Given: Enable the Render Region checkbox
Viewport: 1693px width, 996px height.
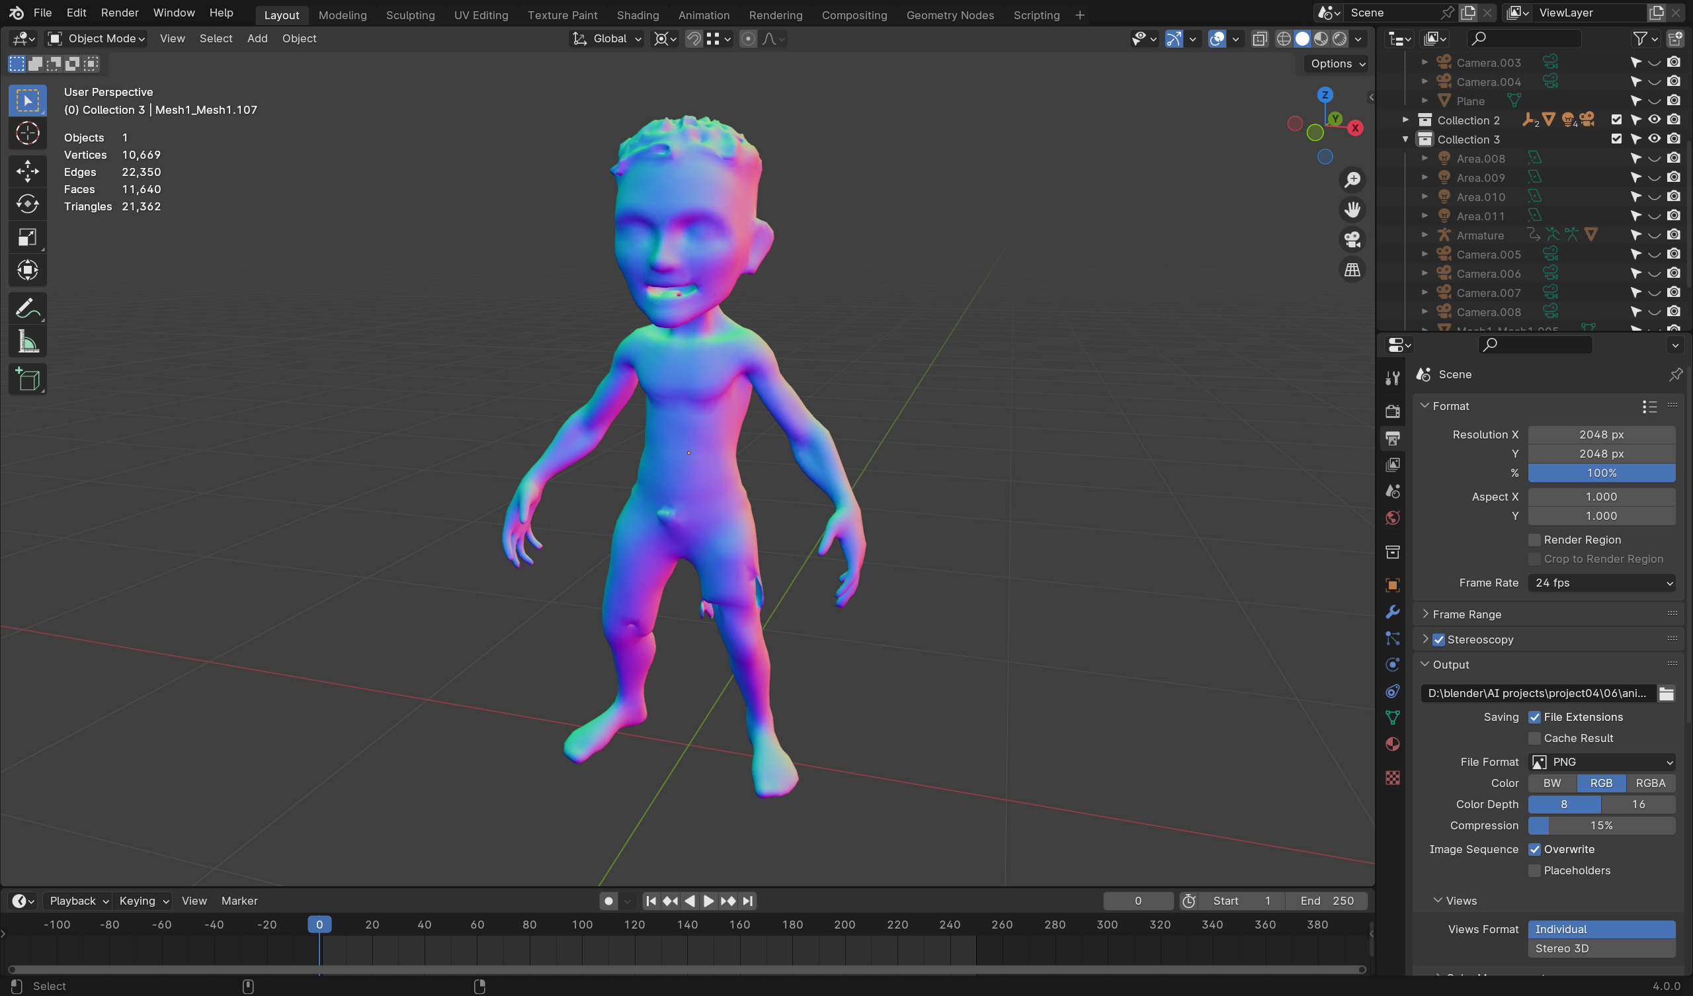Looking at the screenshot, I should [x=1534, y=540].
